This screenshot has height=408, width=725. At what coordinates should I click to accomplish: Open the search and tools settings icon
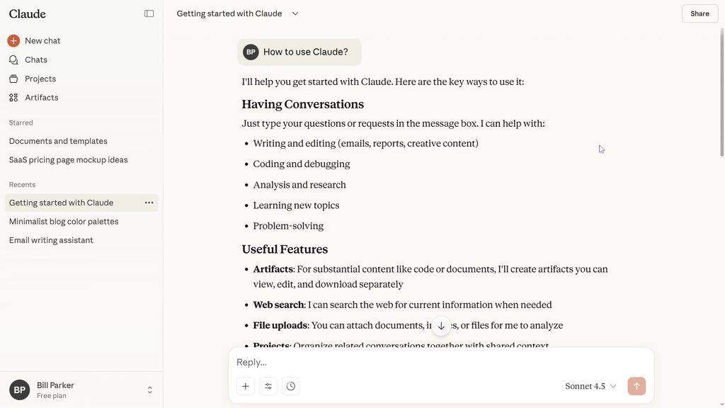point(268,386)
